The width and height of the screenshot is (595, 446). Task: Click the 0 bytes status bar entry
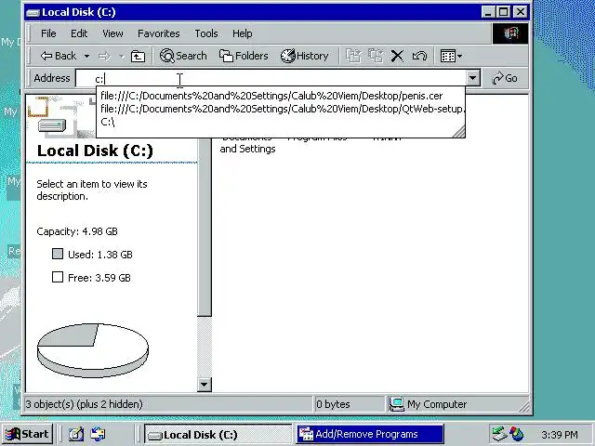coord(349,404)
